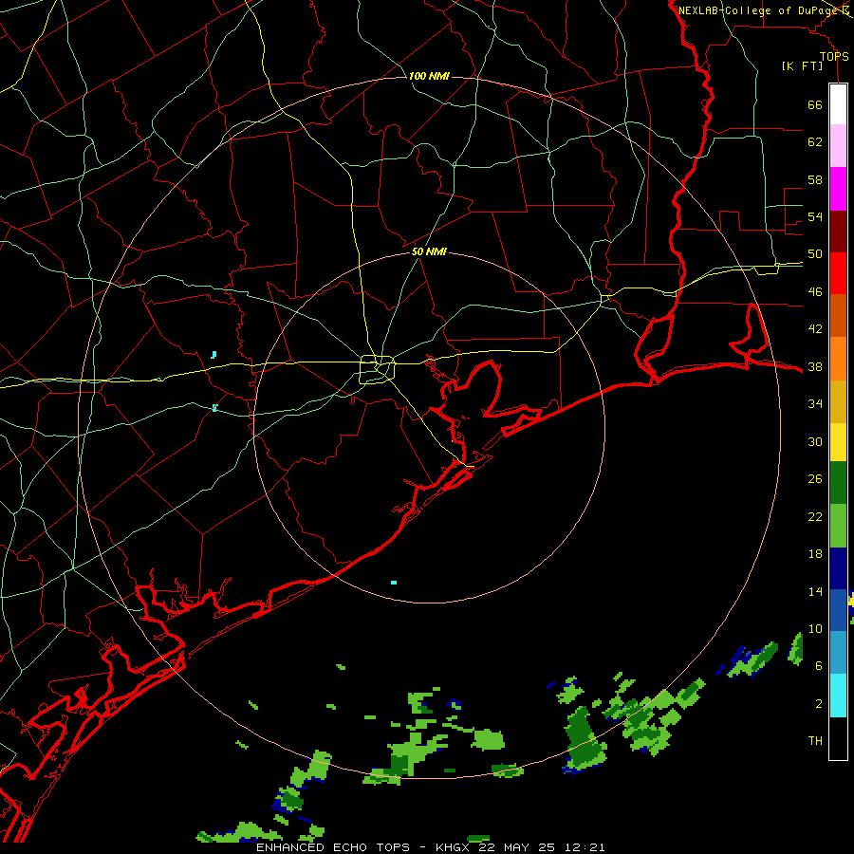This screenshot has height=854, width=854.
Task: Click the 100 NMI range ring label
Action: [429, 76]
